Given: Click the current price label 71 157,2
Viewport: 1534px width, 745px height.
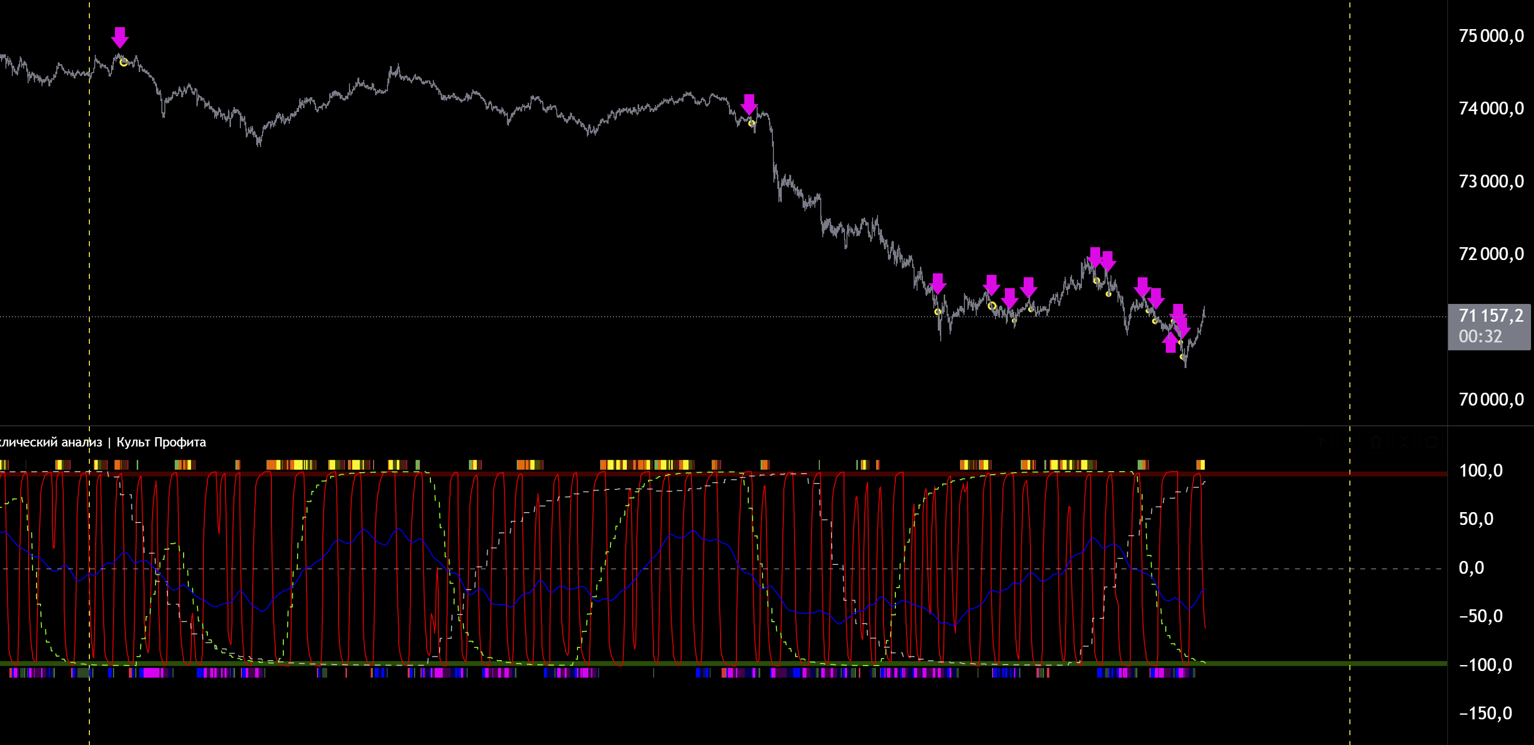Looking at the screenshot, I should click(1491, 316).
